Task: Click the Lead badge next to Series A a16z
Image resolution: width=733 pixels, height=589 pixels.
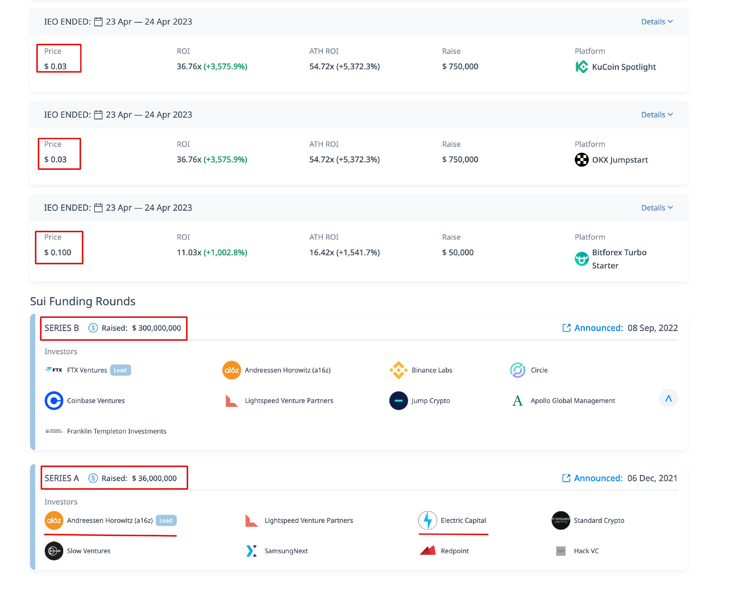Action: point(165,520)
